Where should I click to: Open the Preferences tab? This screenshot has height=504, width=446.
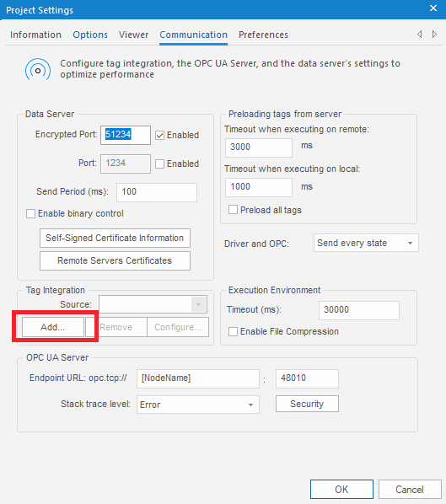click(x=263, y=35)
